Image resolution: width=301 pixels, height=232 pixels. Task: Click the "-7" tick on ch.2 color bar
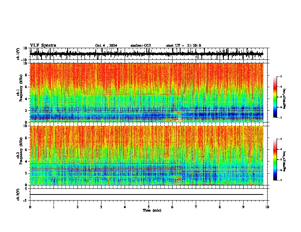[x=280, y=180]
